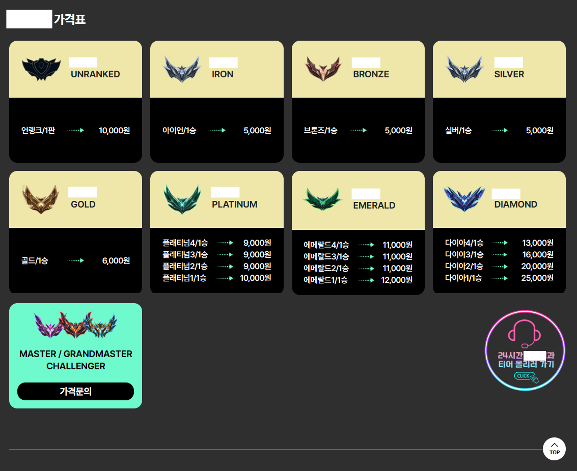Select the UNRANKED card heading
This screenshot has width=577, height=471.
tap(95, 74)
